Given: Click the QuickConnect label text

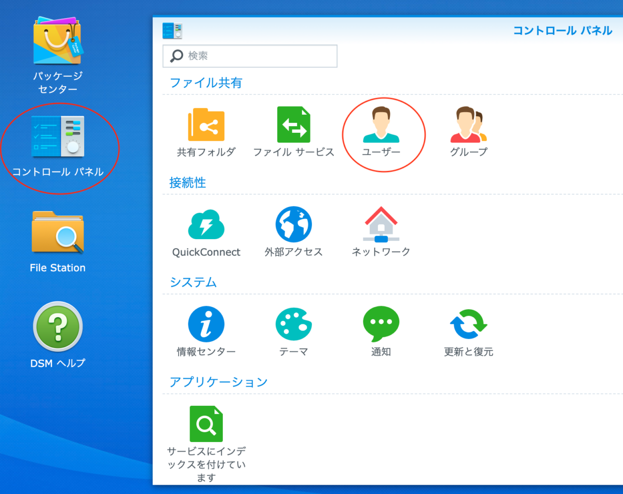Looking at the screenshot, I should [x=206, y=252].
